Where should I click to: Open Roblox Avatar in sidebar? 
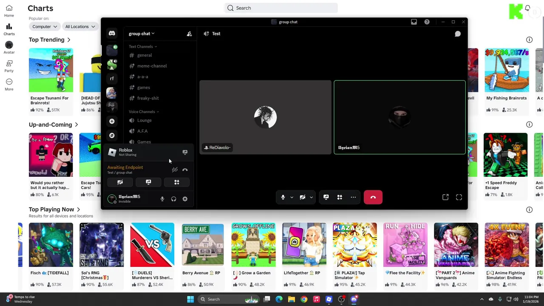pos(9,48)
